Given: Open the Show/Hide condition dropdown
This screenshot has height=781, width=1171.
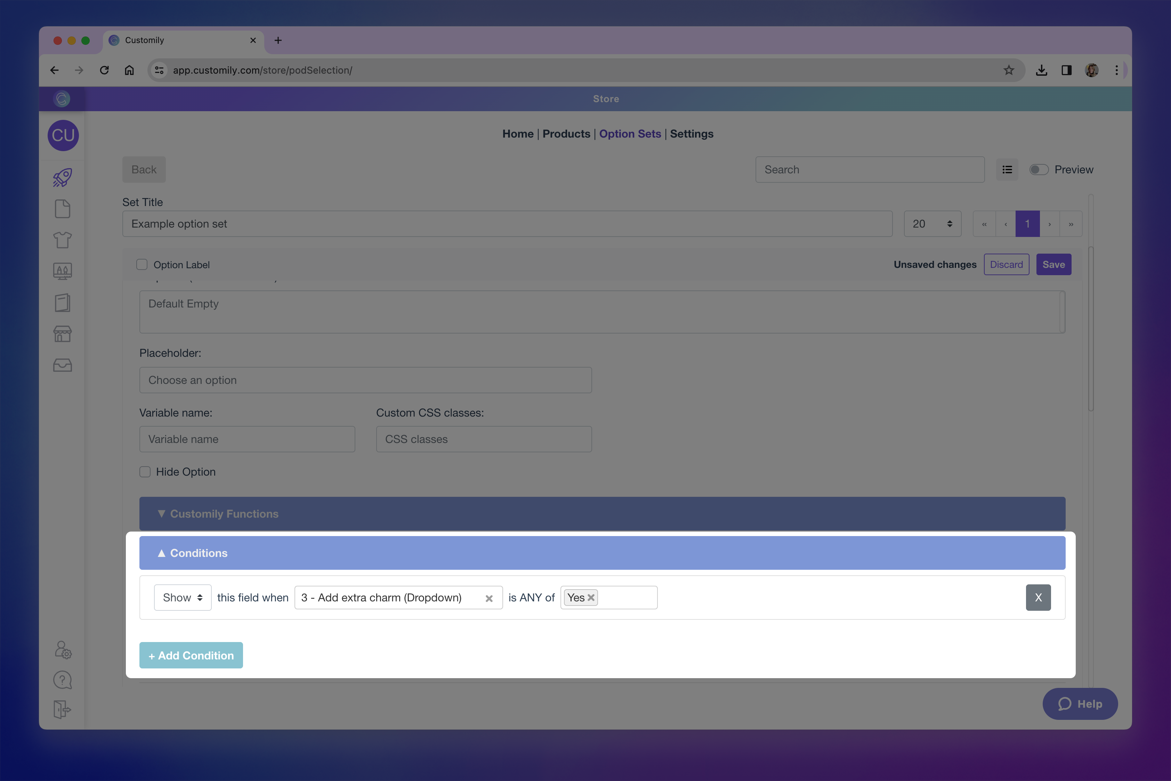Looking at the screenshot, I should pyautogui.click(x=183, y=597).
